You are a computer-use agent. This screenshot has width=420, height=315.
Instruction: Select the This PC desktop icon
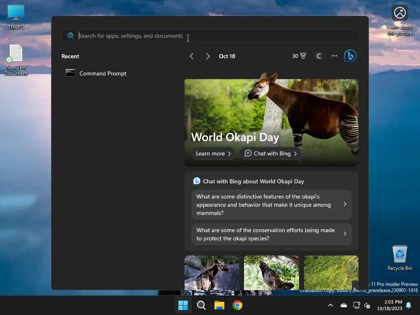(16, 17)
